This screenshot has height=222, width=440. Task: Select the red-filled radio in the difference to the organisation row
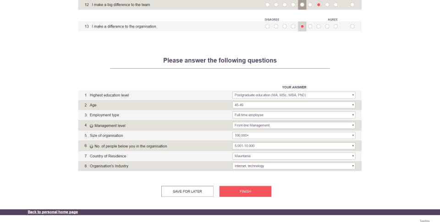[302, 27]
